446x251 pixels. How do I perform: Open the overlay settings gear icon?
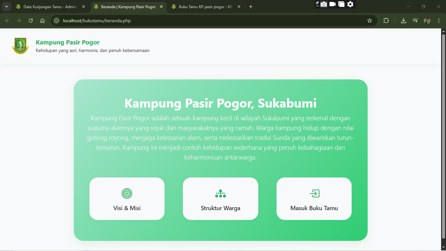[x=350, y=4]
